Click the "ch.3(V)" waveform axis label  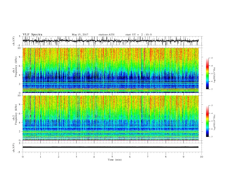pyautogui.click(x=14, y=148)
